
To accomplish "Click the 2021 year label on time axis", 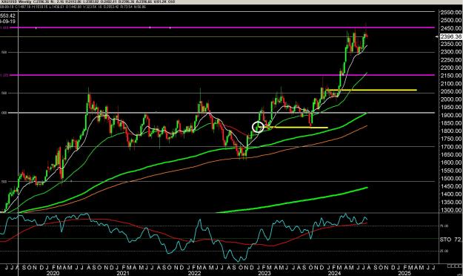I will pos(123,273).
